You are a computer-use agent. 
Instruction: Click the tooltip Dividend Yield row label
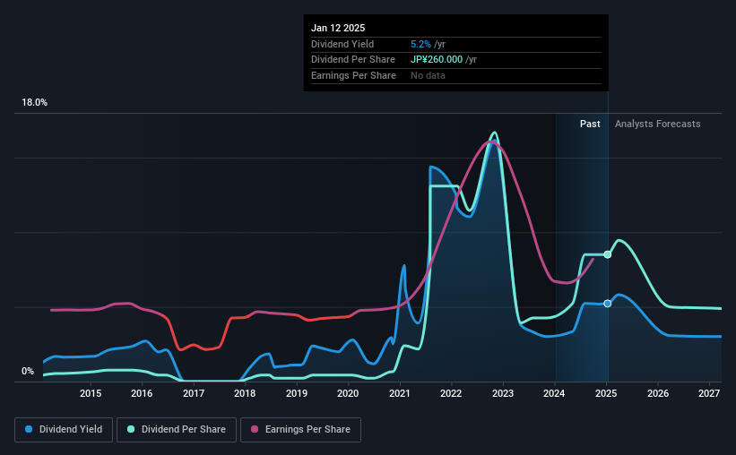pyautogui.click(x=342, y=44)
